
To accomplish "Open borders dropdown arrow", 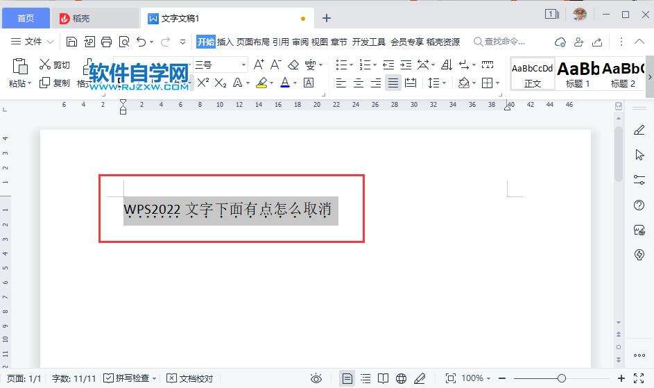I will [x=498, y=83].
